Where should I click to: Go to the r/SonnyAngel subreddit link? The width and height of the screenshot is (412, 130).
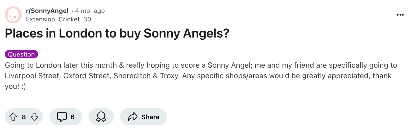coord(47,11)
